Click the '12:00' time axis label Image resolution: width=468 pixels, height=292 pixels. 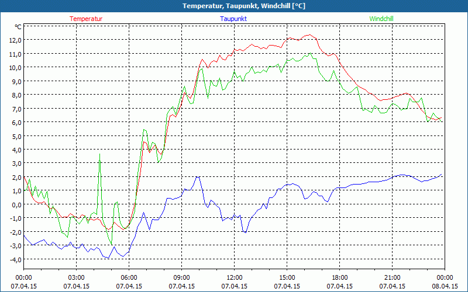(x=235, y=278)
